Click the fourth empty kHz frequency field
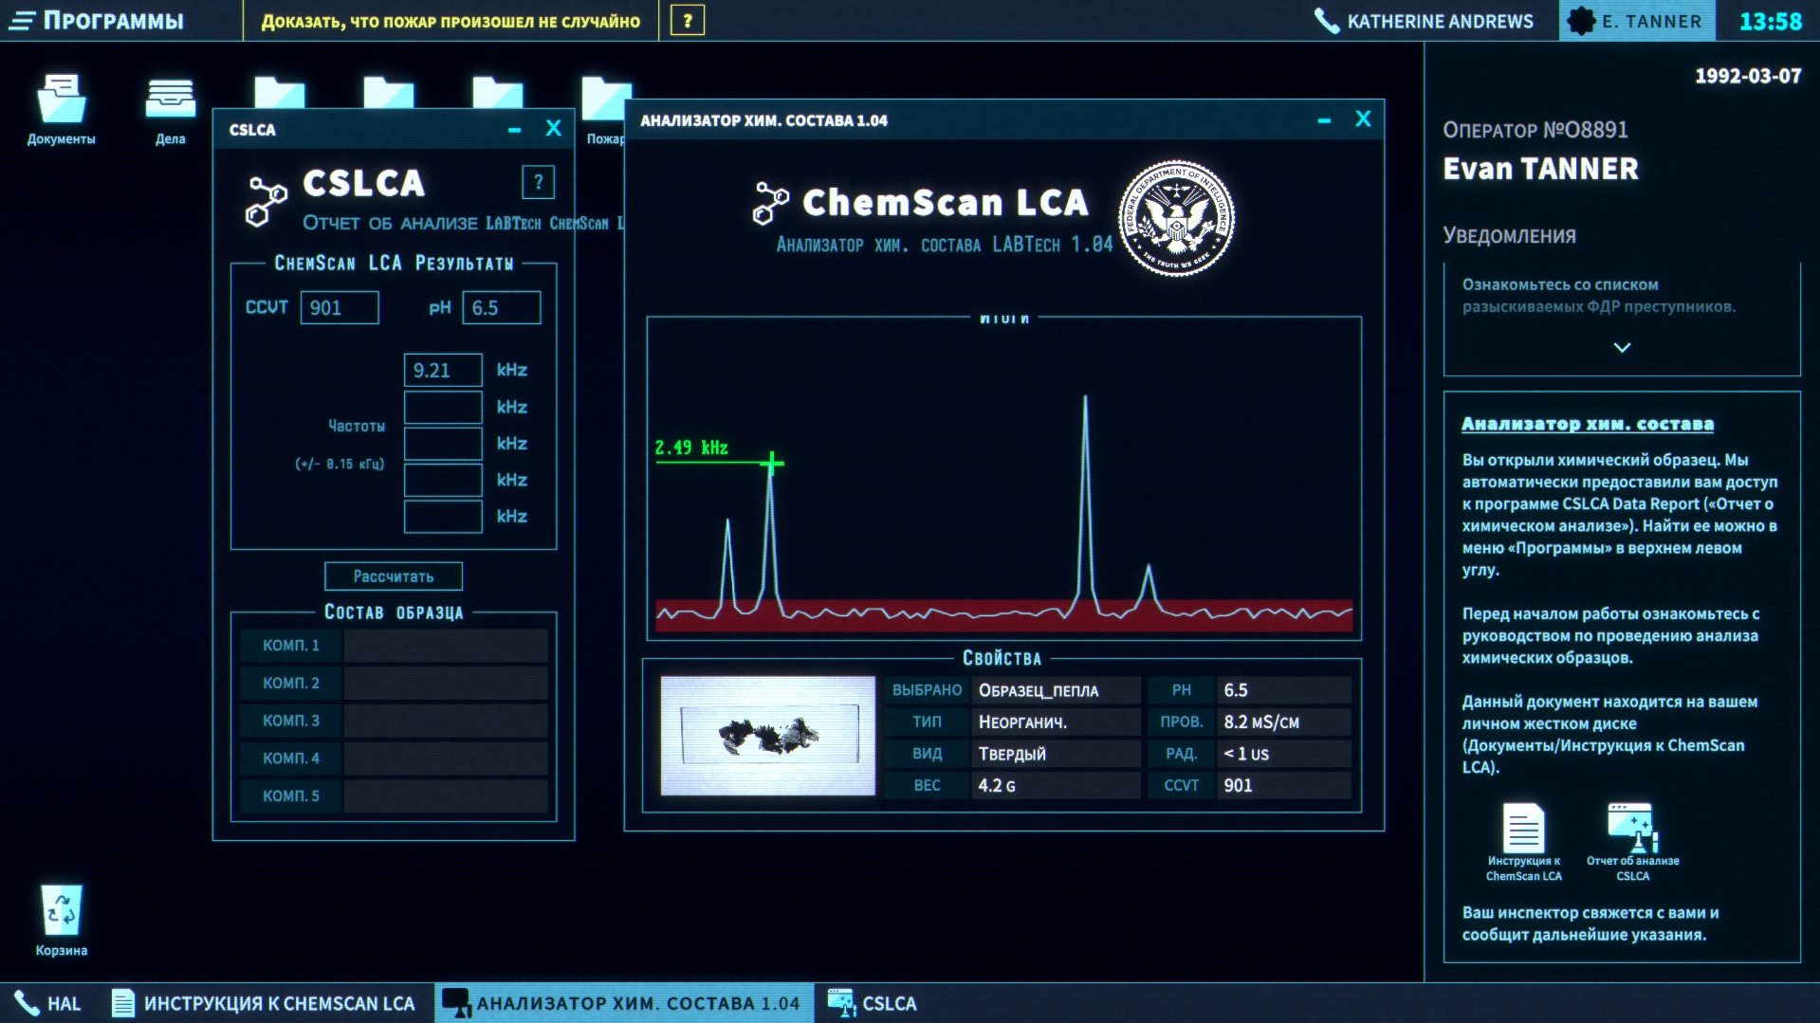Screen dimensions: 1820x1023 pos(443,481)
